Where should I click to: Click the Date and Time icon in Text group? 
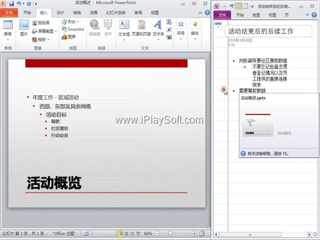169,22
